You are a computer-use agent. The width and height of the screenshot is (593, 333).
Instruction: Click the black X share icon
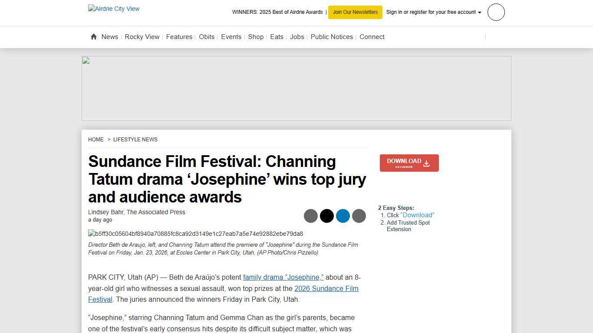click(x=327, y=216)
